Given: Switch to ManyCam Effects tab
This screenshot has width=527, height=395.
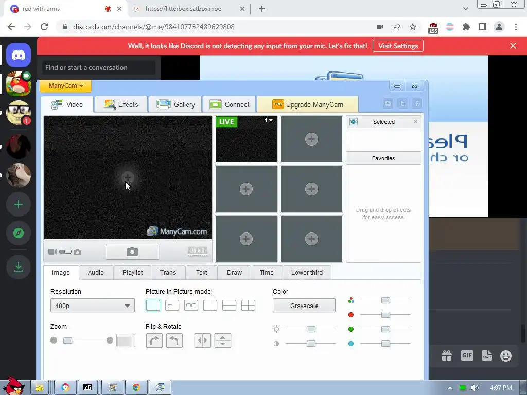Looking at the screenshot, I should [x=121, y=104].
